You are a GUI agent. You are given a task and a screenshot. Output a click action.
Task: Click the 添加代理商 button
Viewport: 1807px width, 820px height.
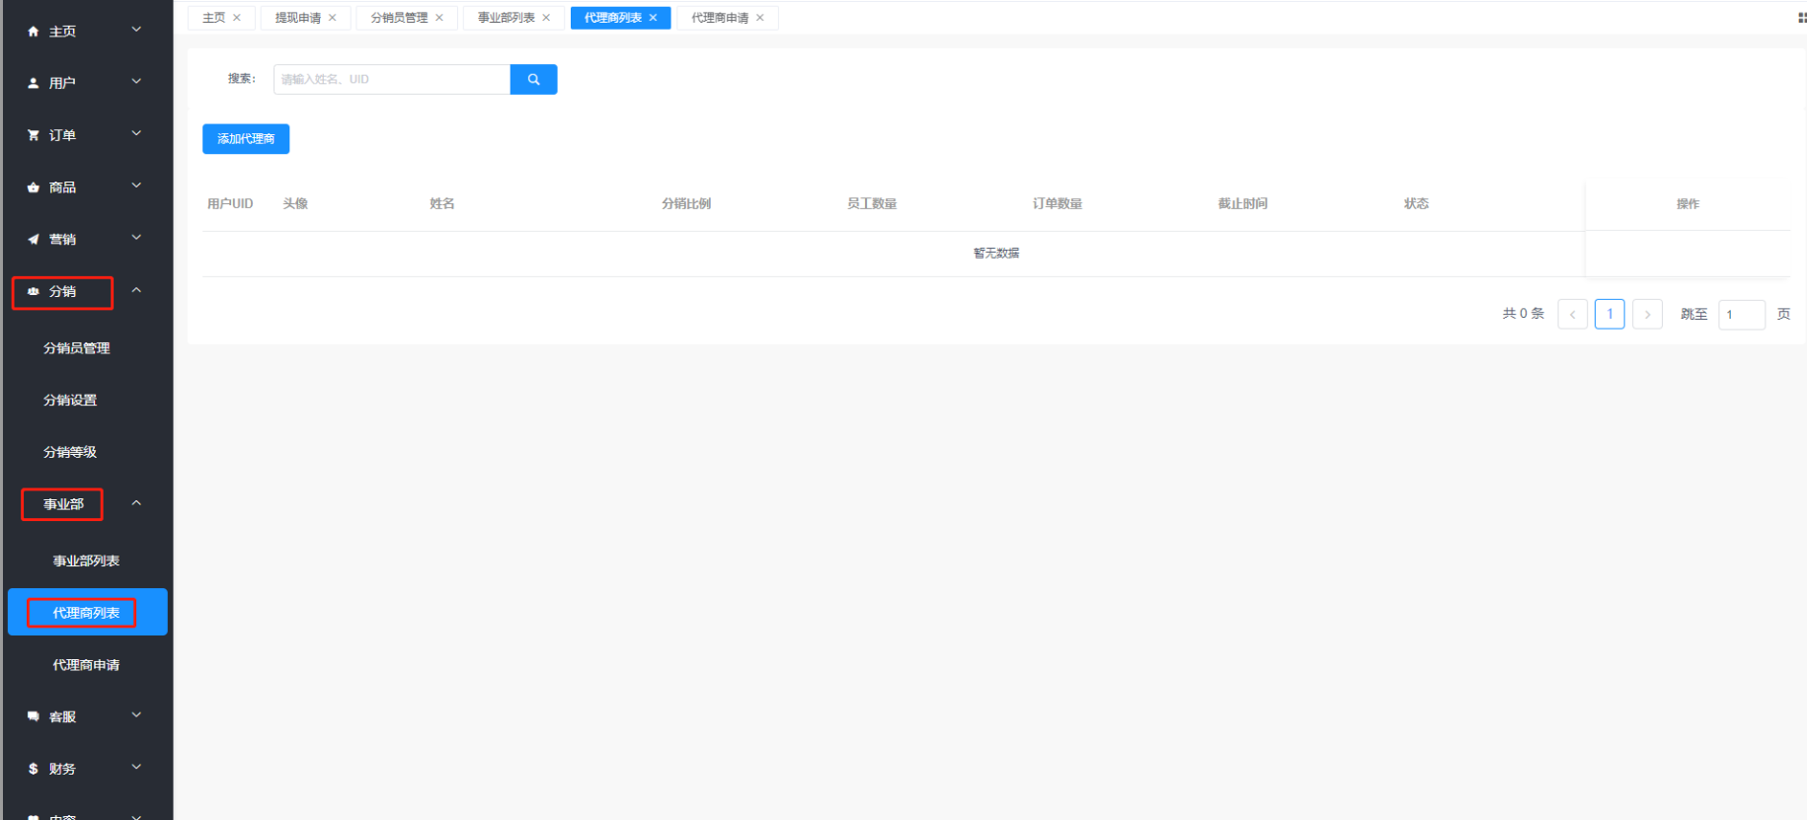point(246,139)
